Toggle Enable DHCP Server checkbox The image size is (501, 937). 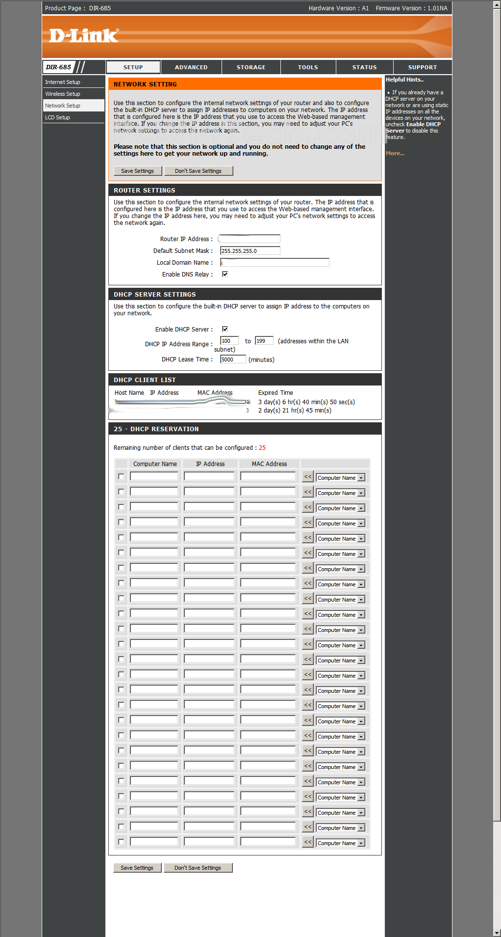[225, 329]
